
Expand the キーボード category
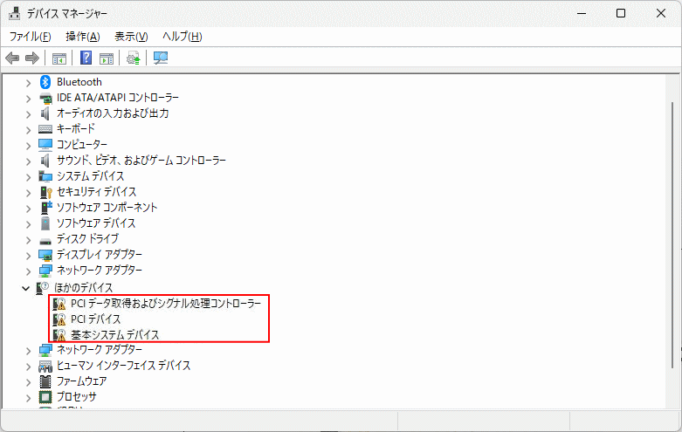[x=28, y=130]
